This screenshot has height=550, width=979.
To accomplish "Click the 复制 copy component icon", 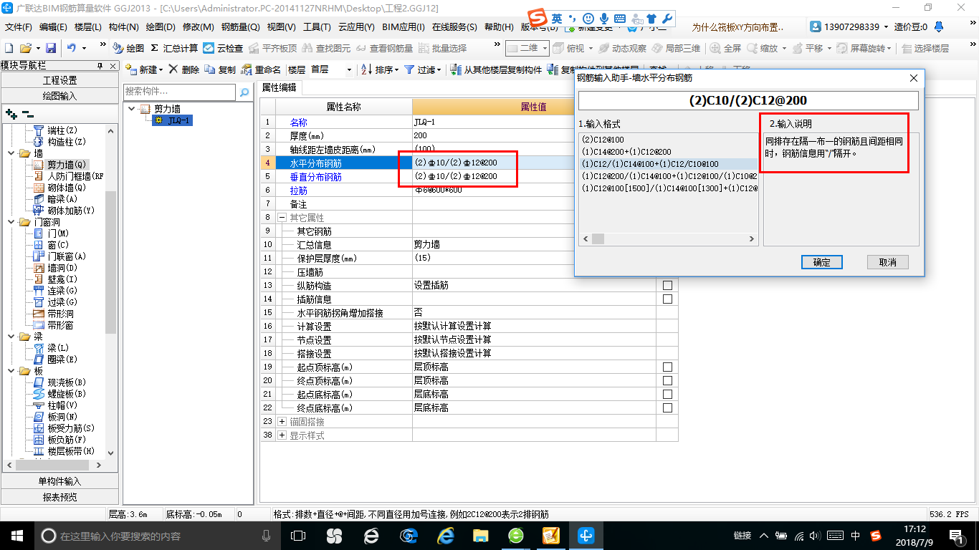I will (x=220, y=69).
